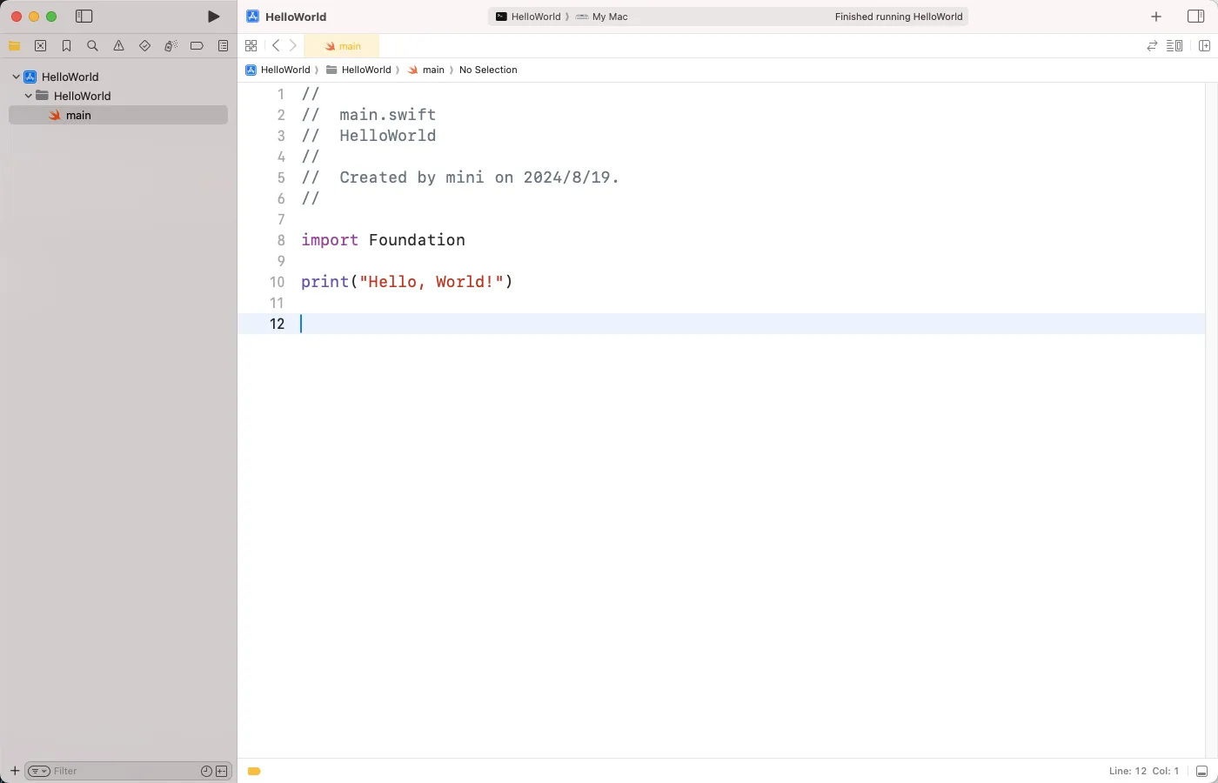Click the HelloWorld window title
The width and height of the screenshot is (1218, 783).
pyautogui.click(x=296, y=17)
